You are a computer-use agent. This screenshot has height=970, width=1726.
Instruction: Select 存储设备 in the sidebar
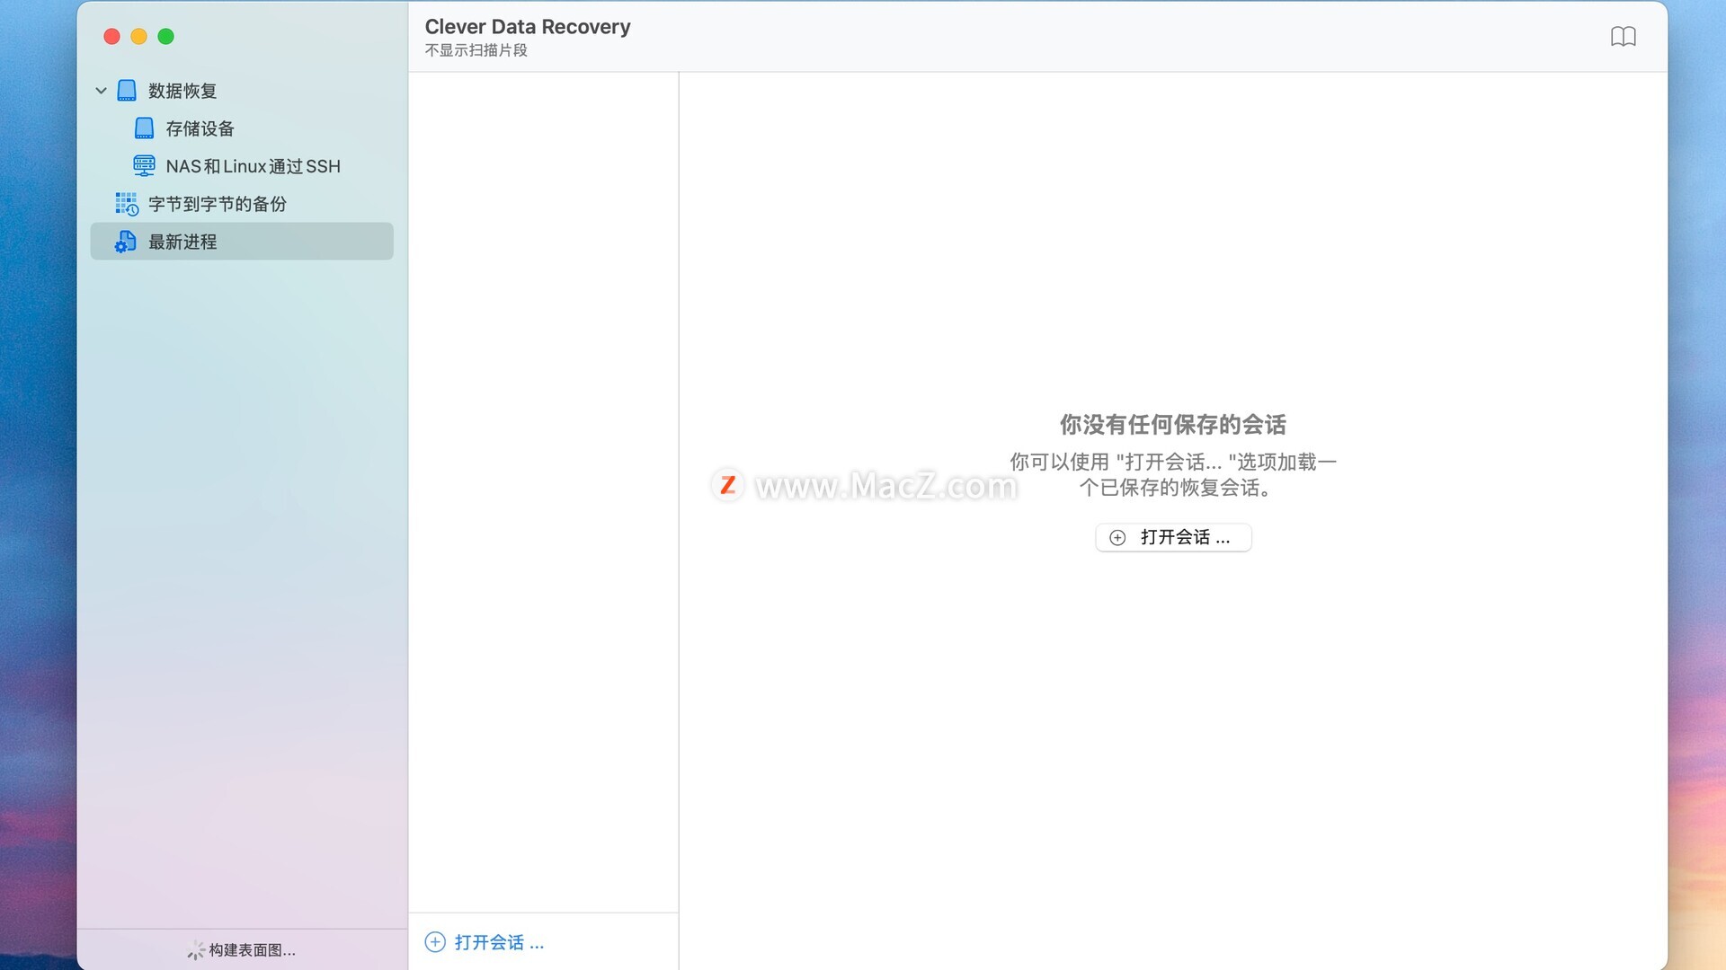(x=200, y=128)
